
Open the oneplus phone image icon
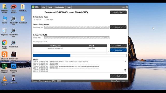(13, 79)
